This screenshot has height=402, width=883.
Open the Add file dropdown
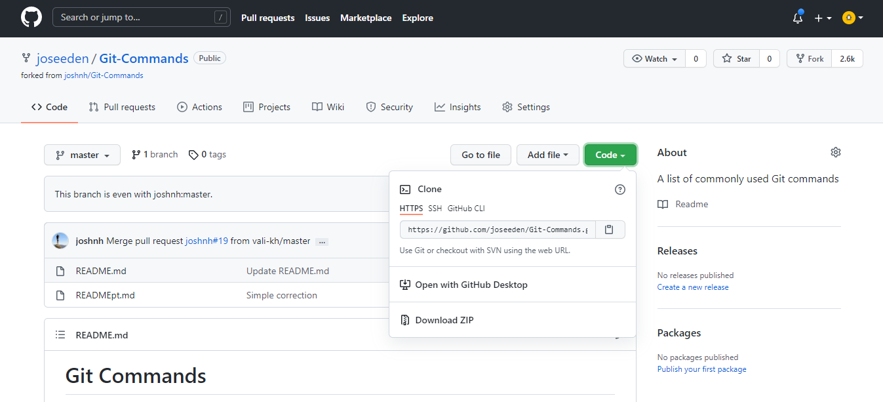(x=548, y=155)
